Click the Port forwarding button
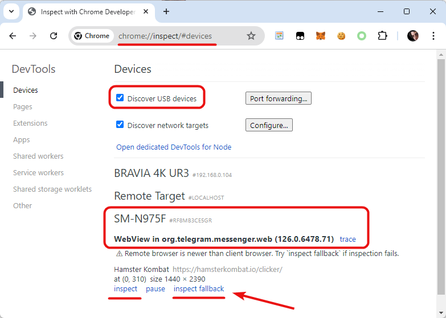The width and height of the screenshot is (446, 318). (279, 98)
